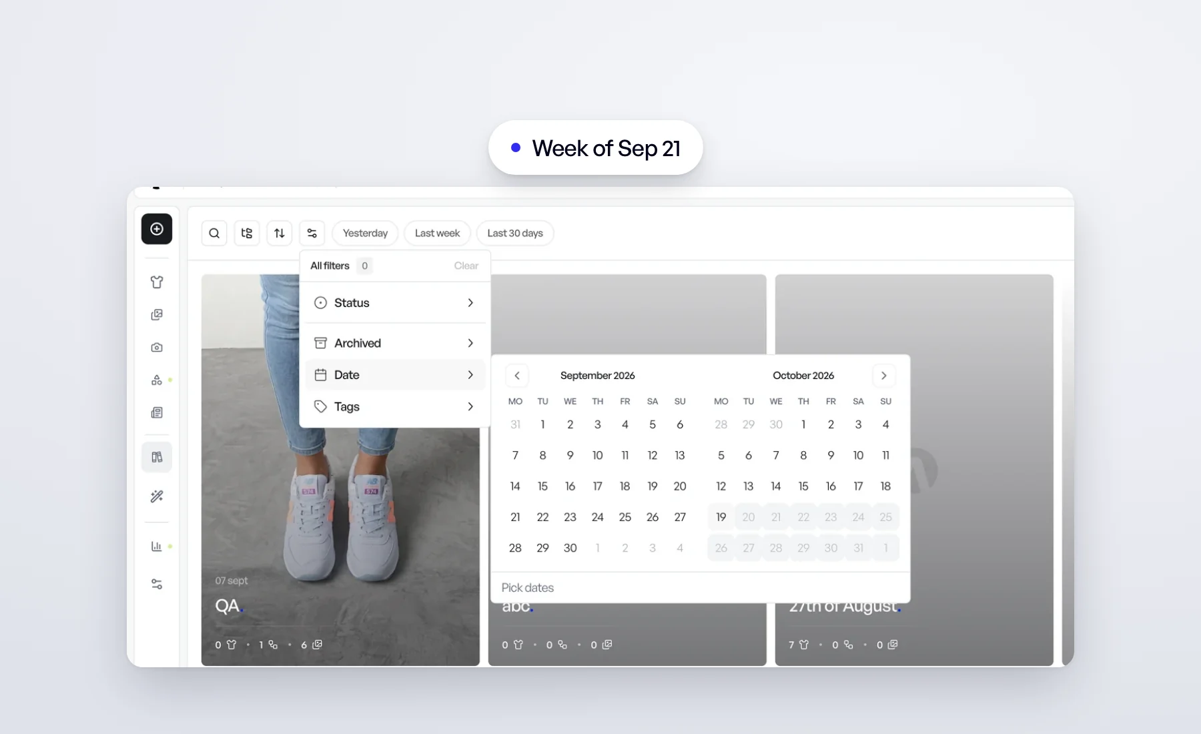Select September 15 in the calendar

coord(543,486)
